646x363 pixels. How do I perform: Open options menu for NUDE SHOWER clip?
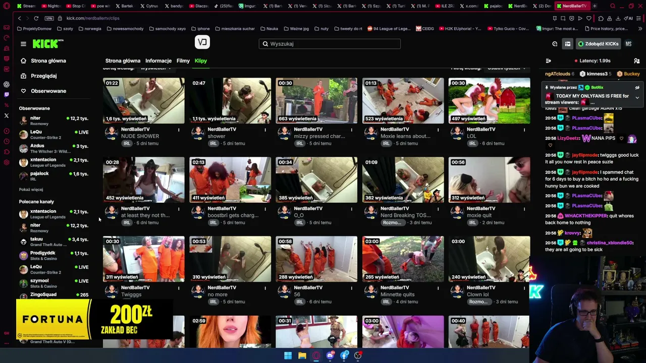[x=179, y=130]
